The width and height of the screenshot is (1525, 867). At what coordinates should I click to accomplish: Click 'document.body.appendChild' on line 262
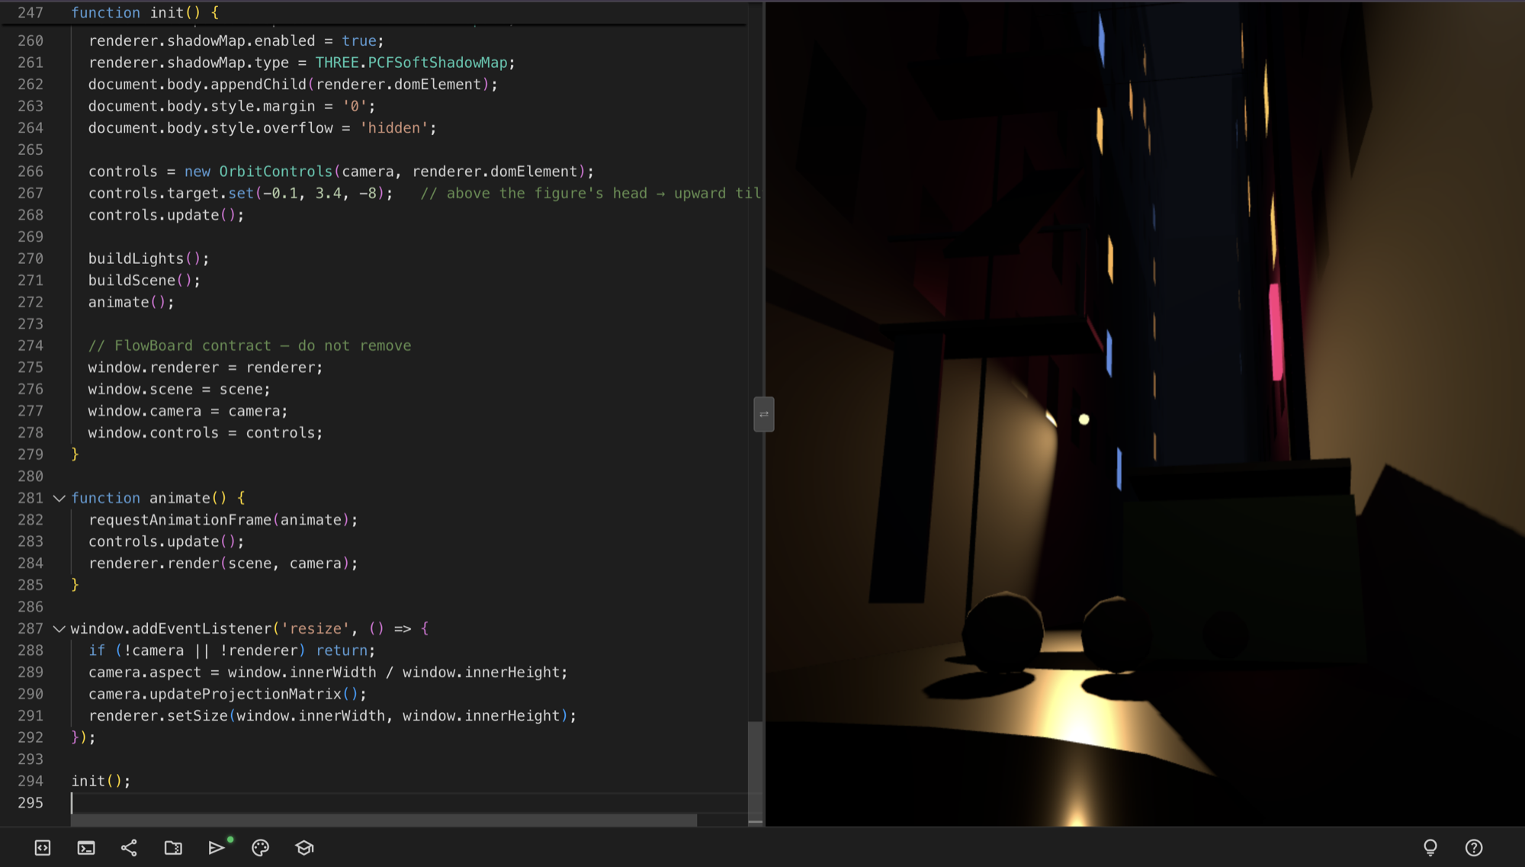point(197,85)
